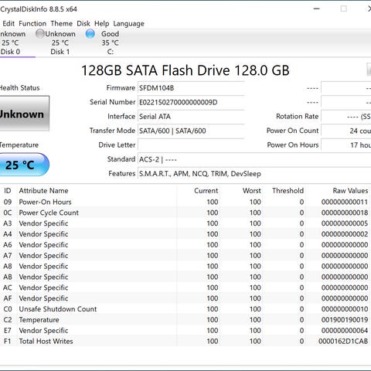Open the Language menu
This screenshot has height=371, width=371.
coord(128,24)
